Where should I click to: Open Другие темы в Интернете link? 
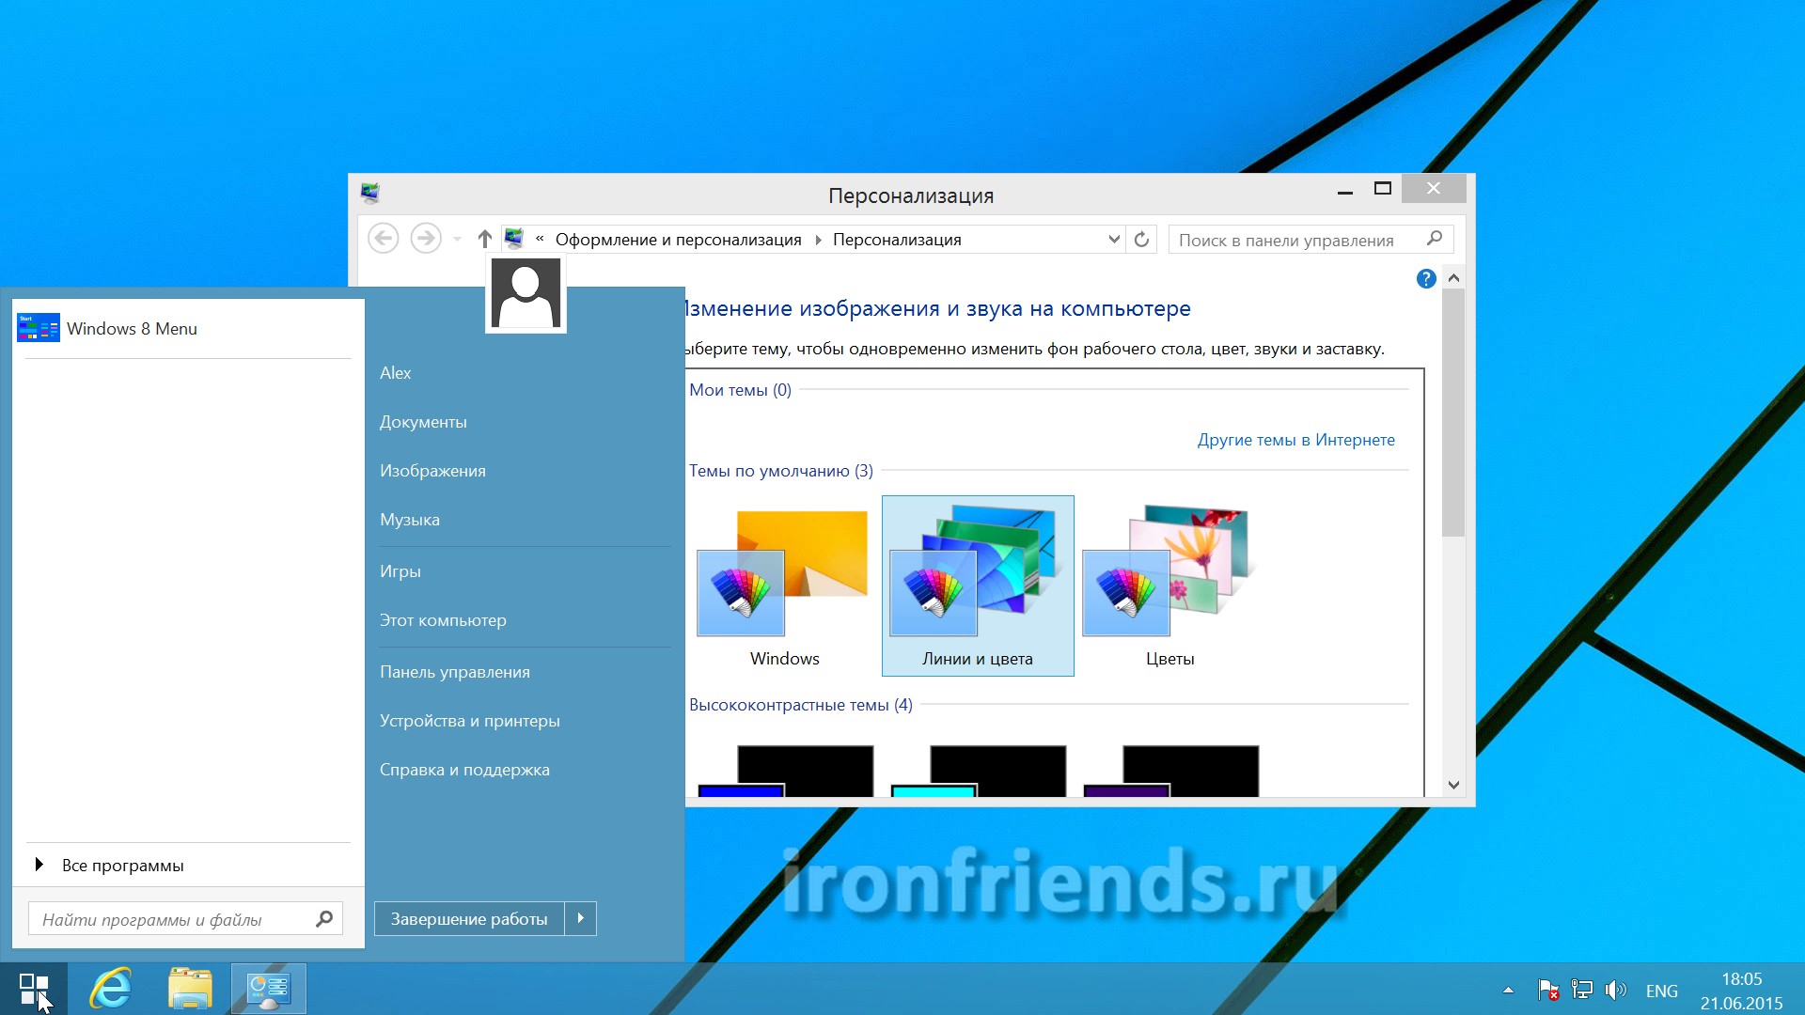coord(1295,440)
